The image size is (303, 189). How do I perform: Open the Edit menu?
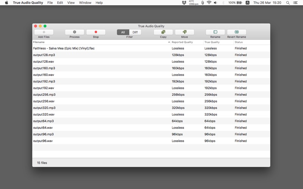point(60,3)
